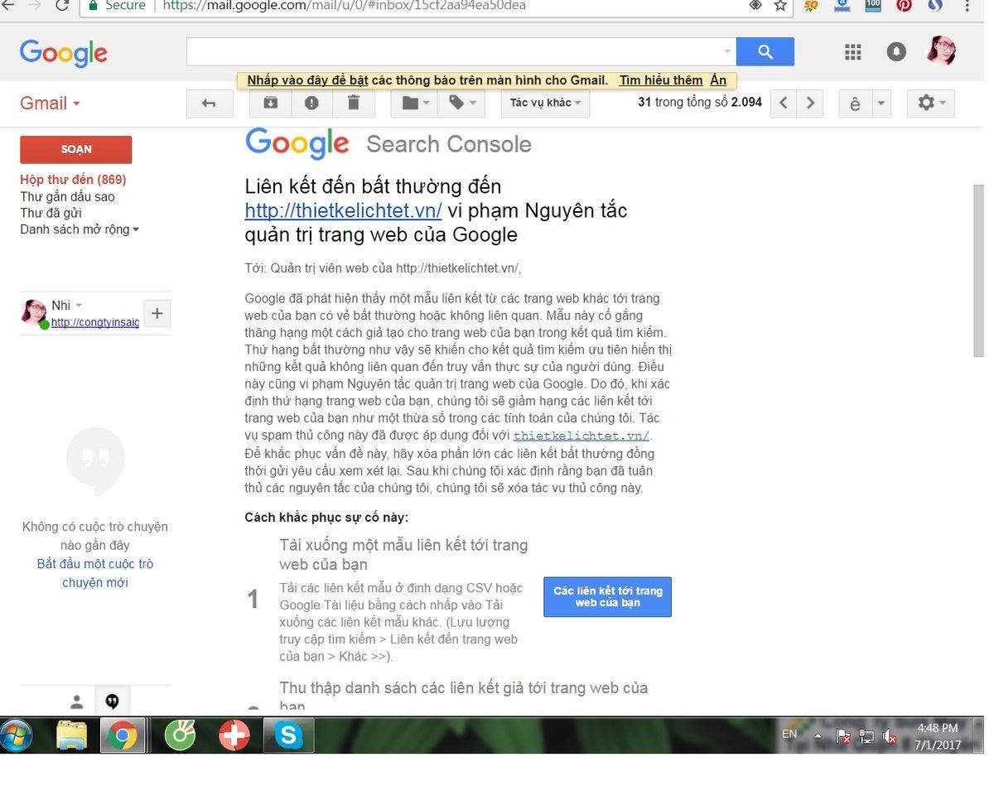This screenshot has width=994, height=795.
Task: Open the Google apps grid
Action: point(853,52)
